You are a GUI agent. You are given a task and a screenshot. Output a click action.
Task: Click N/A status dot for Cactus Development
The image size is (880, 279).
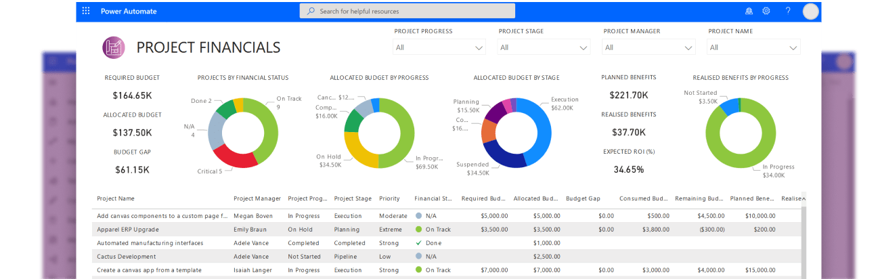419,257
